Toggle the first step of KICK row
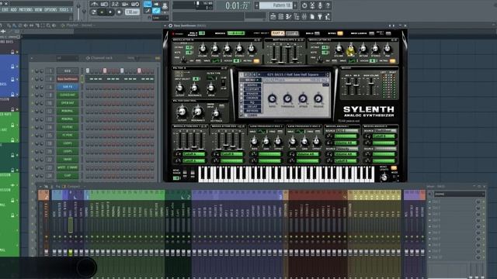Viewport: 497px width, 279px height. click(x=88, y=71)
